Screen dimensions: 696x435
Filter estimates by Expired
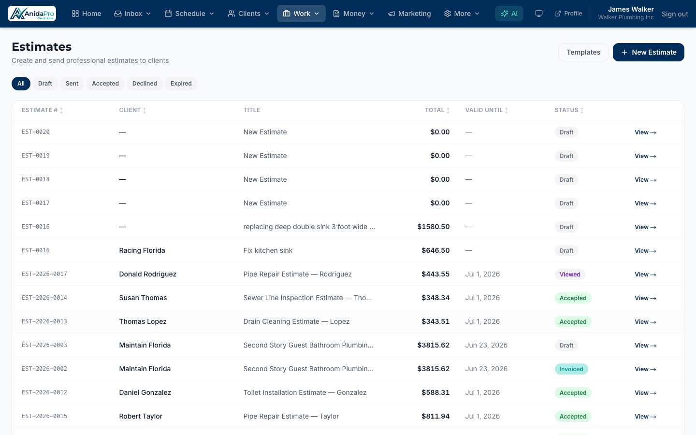pos(181,84)
